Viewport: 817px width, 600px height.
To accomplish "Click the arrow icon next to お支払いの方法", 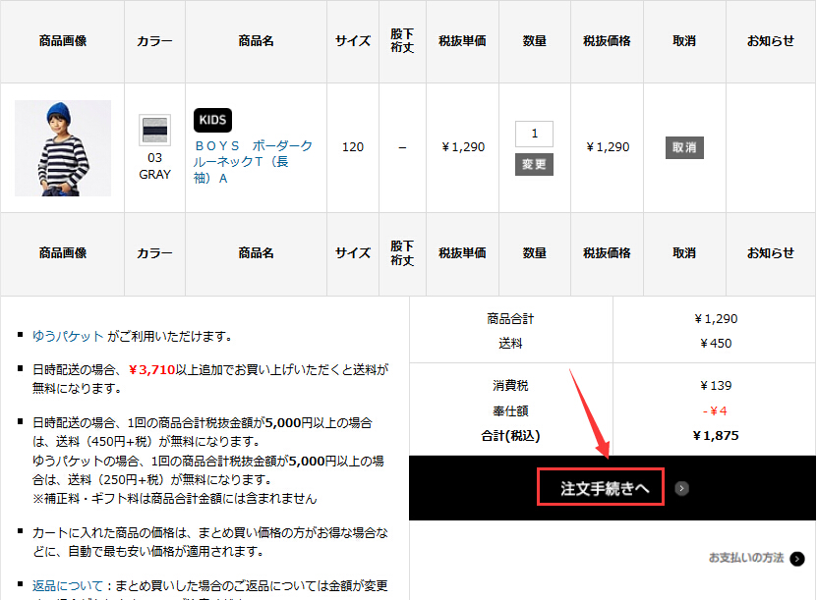I will (x=796, y=558).
